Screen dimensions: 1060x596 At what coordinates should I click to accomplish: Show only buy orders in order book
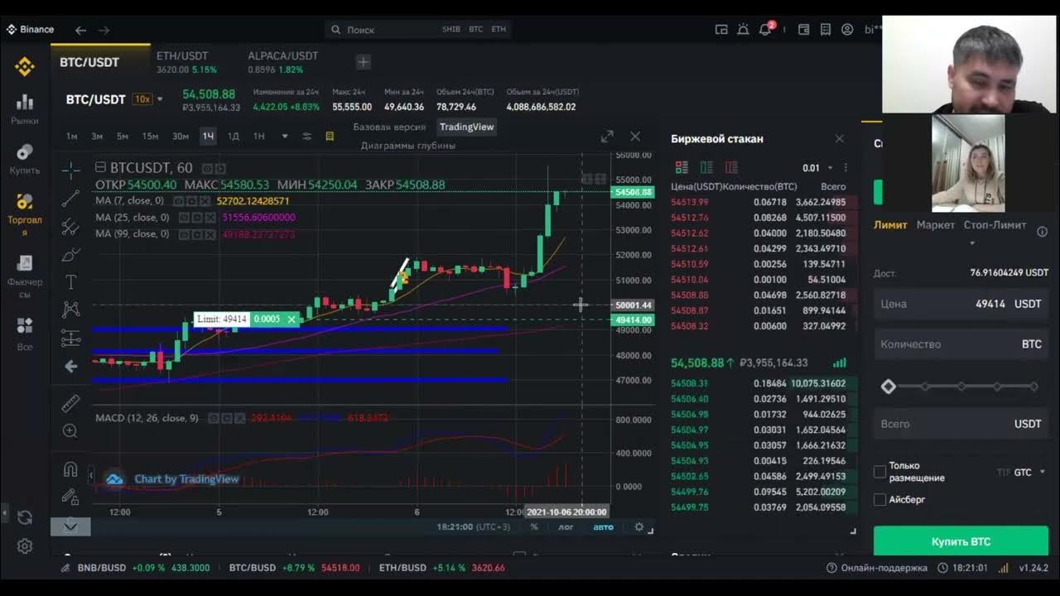(706, 167)
